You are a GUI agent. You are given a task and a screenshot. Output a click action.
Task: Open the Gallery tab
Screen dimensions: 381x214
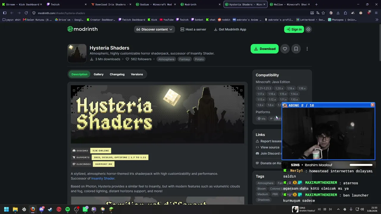pos(99,74)
